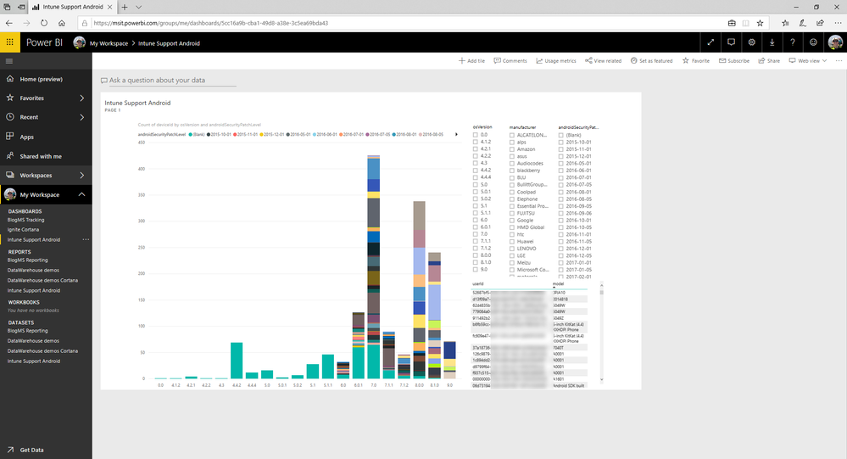Open the user profile picture at top right
Viewport: 847px width, 459px height.
click(x=835, y=42)
